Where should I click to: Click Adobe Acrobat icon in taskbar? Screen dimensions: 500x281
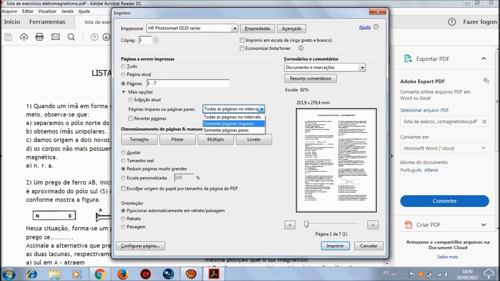(214, 274)
